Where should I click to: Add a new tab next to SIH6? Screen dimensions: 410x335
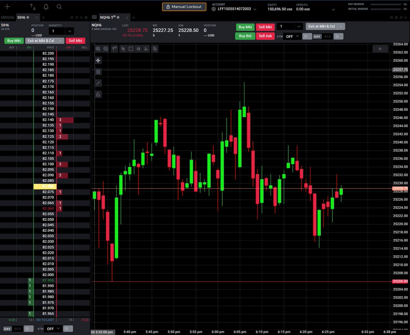tap(43, 17)
